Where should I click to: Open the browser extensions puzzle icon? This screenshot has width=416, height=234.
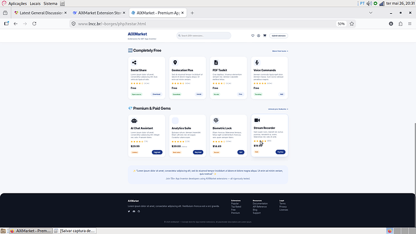click(400, 24)
